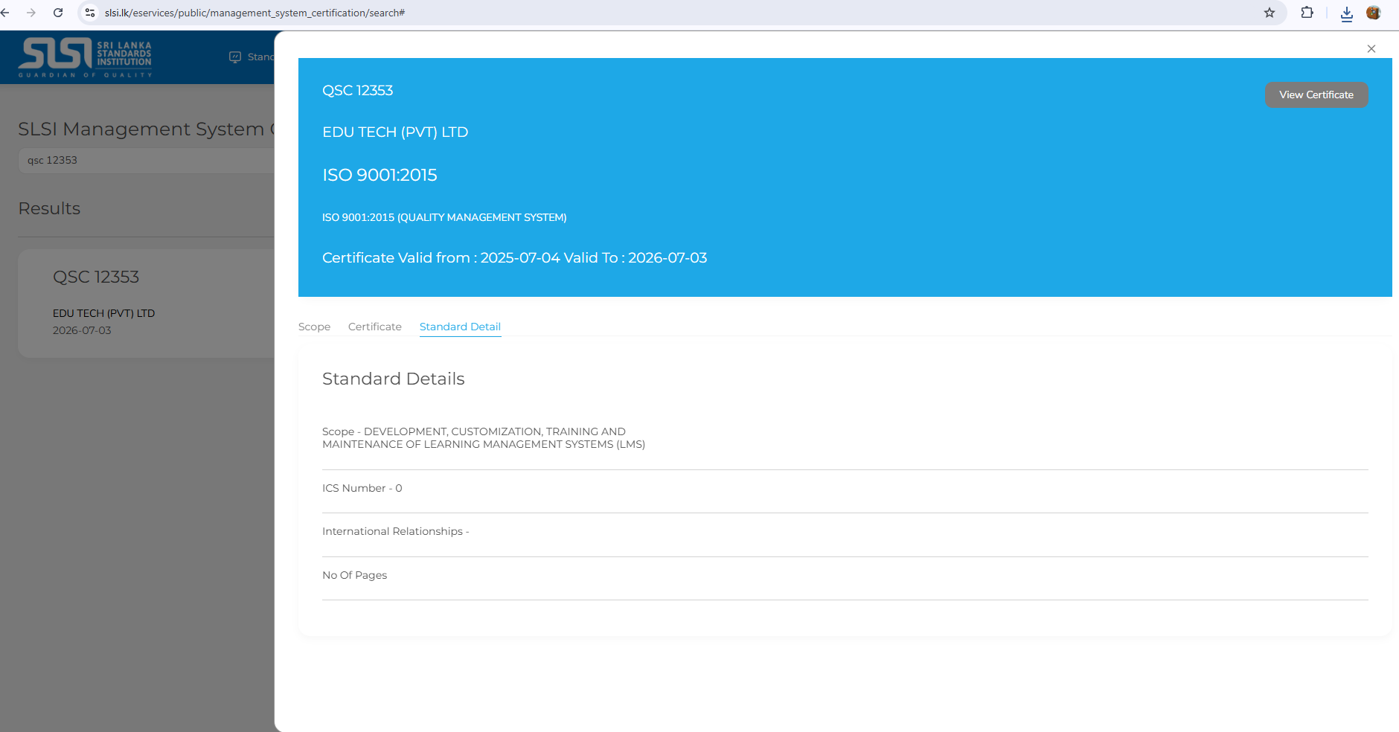This screenshot has height=732, width=1399.
Task: Click the ISO 9001:2015 heading in blue banner
Action: pyautogui.click(x=380, y=175)
